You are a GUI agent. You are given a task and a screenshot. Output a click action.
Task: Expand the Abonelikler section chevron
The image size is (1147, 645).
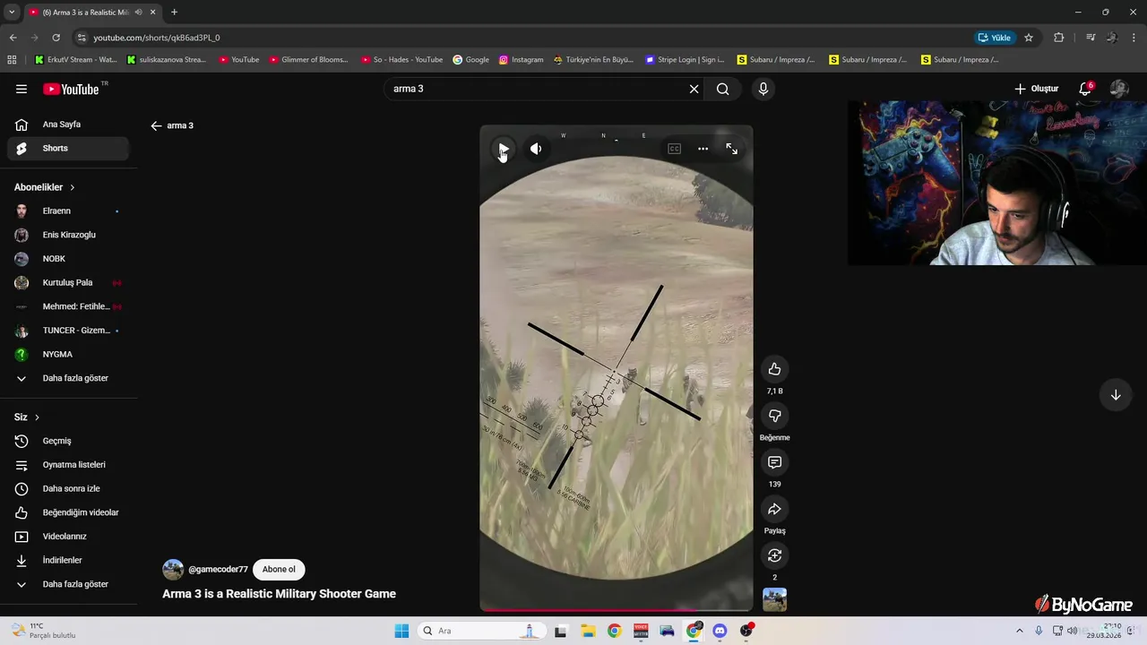[73, 187]
